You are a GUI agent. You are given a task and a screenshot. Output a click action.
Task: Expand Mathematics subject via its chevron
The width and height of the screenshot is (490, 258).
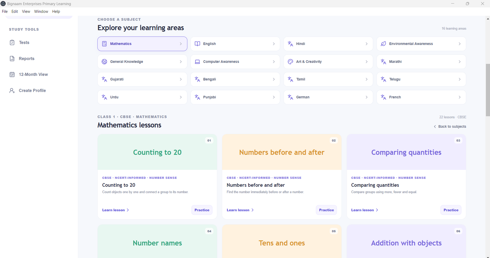(x=181, y=44)
